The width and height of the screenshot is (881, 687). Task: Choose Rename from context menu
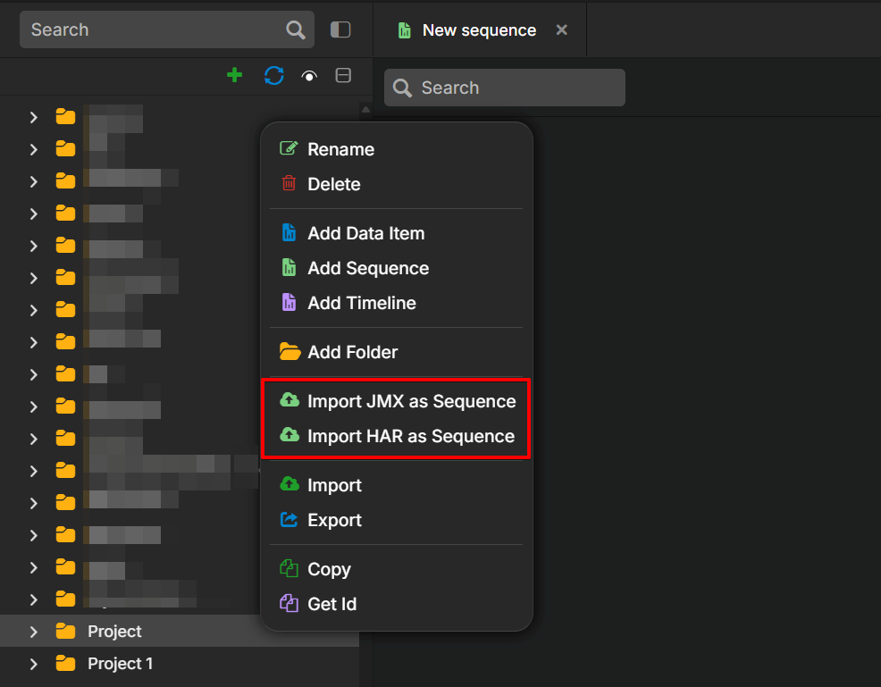(340, 149)
